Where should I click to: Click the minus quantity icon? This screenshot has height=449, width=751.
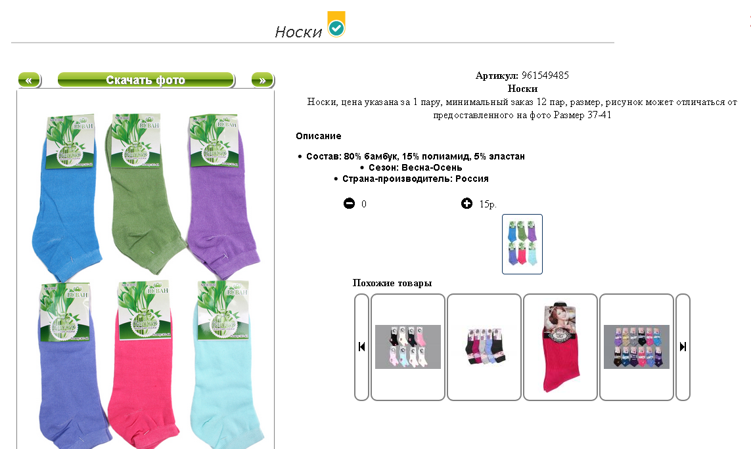pyautogui.click(x=349, y=203)
